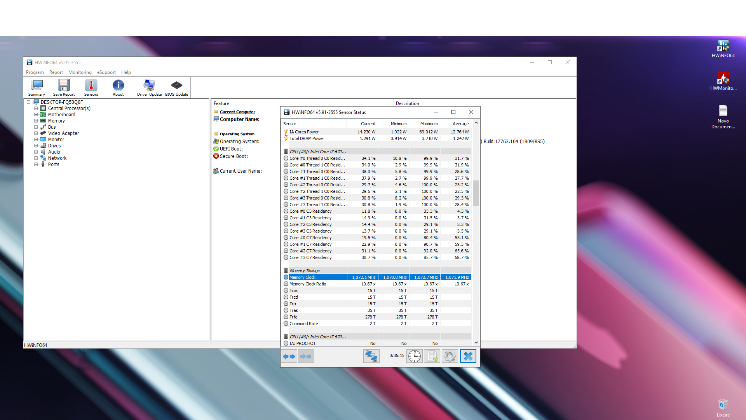
Task: Expand Network tree node
Action: pos(36,158)
